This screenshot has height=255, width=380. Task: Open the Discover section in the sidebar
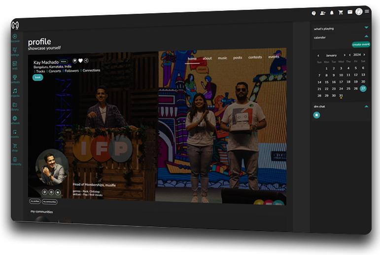pyautogui.click(x=15, y=36)
